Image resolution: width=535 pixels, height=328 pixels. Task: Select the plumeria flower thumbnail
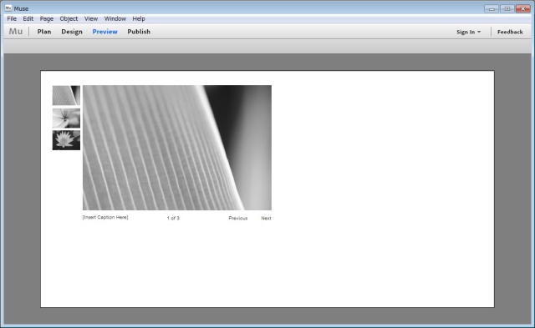pos(66,119)
